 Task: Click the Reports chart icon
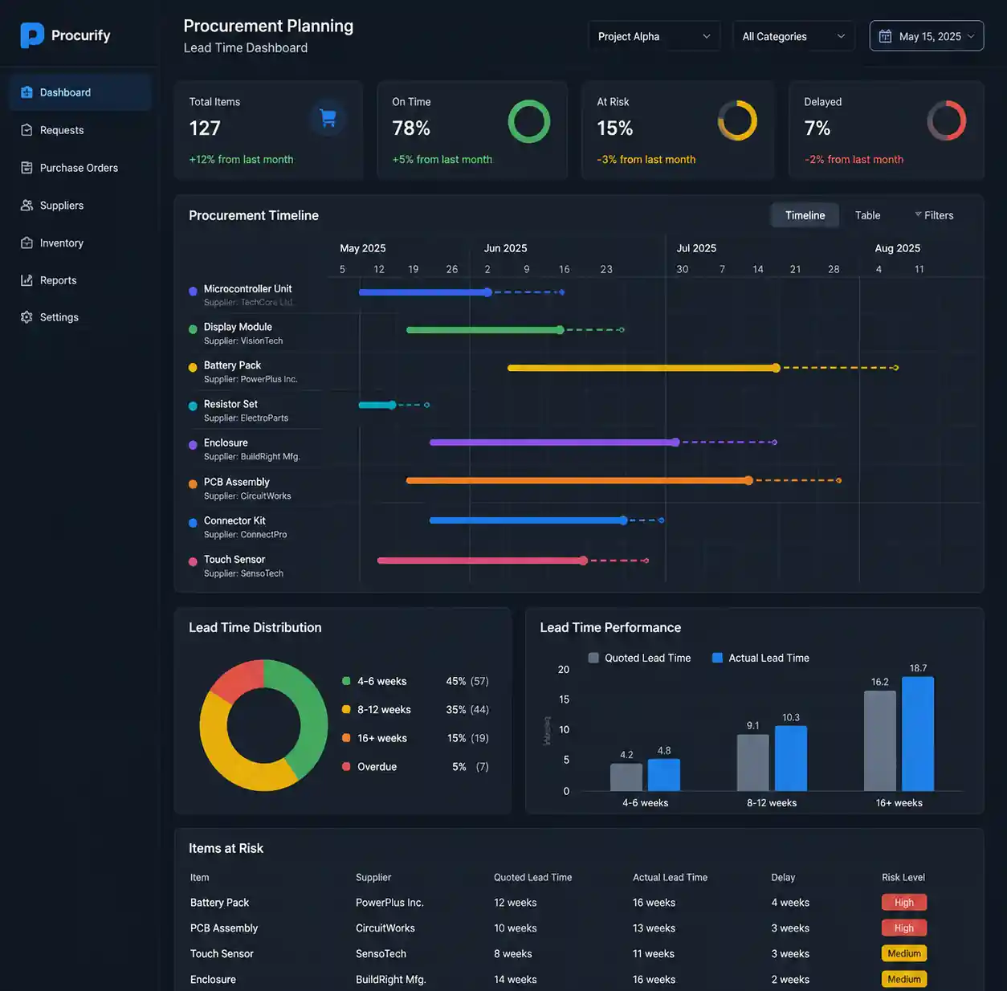(x=26, y=280)
